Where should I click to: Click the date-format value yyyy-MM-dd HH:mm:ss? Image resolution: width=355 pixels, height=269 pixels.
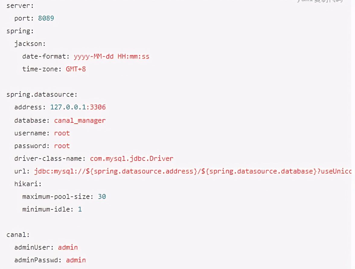click(x=112, y=57)
